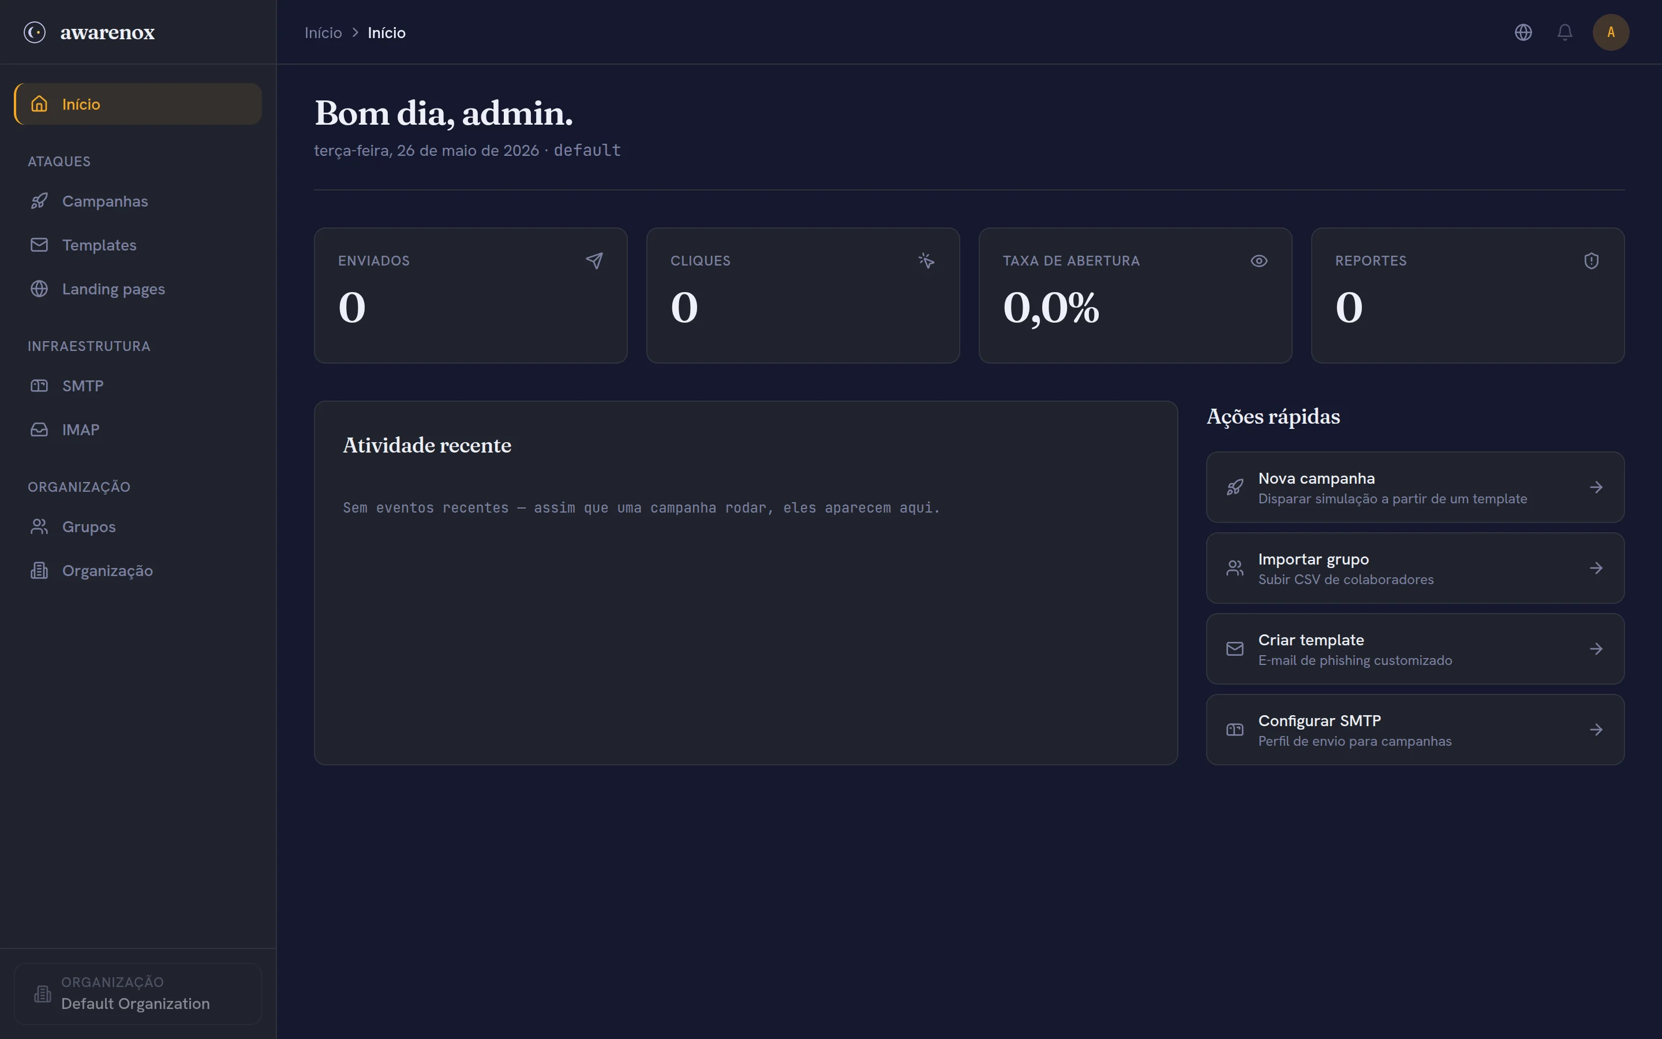Open Organização page from the sidebar

coord(138,570)
